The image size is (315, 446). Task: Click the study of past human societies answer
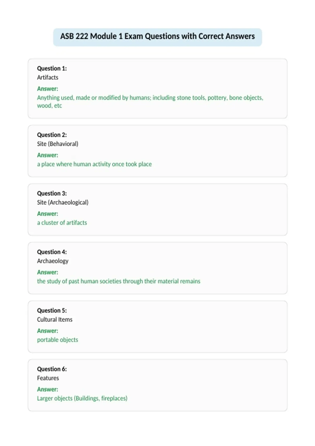(119, 281)
